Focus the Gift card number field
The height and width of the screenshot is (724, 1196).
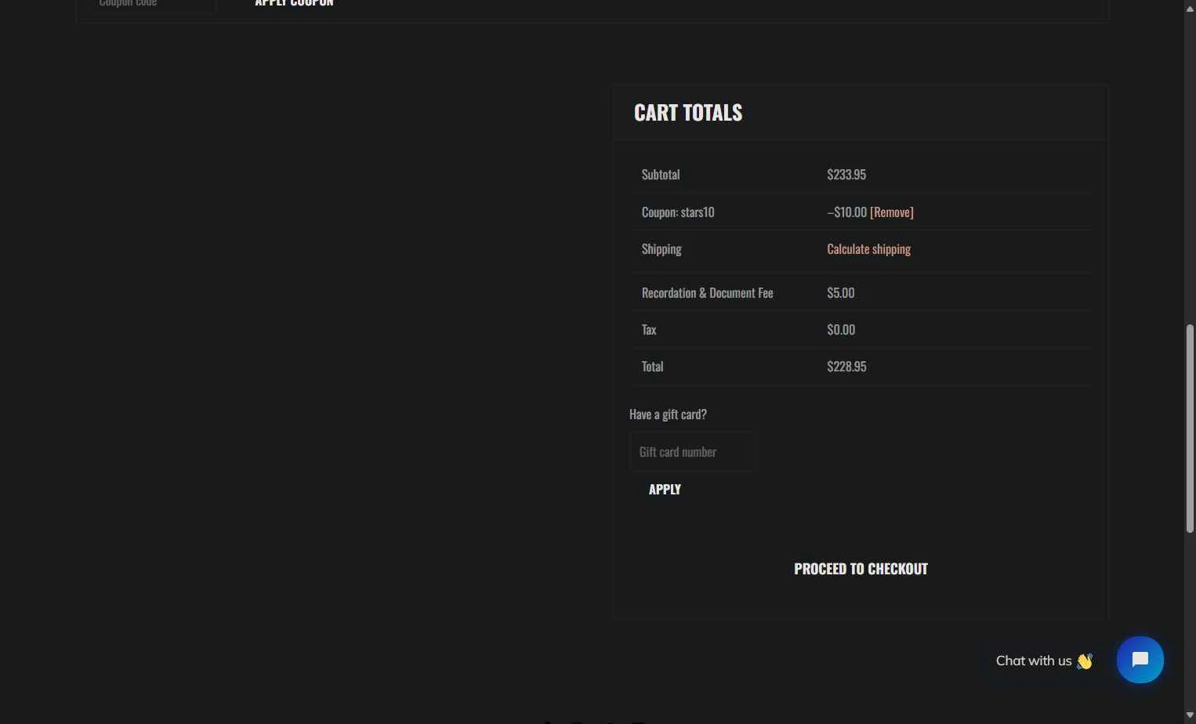(692, 451)
